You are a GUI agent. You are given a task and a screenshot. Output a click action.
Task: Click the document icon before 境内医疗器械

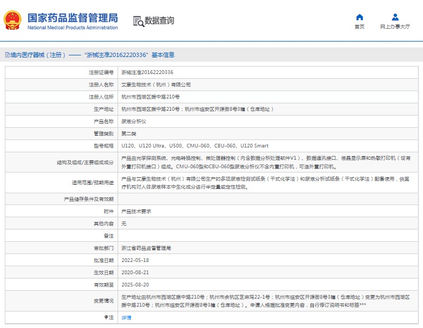pos(7,55)
